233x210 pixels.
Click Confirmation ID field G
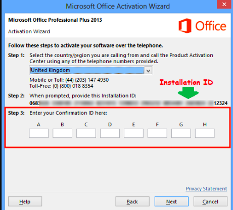pos(181,133)
